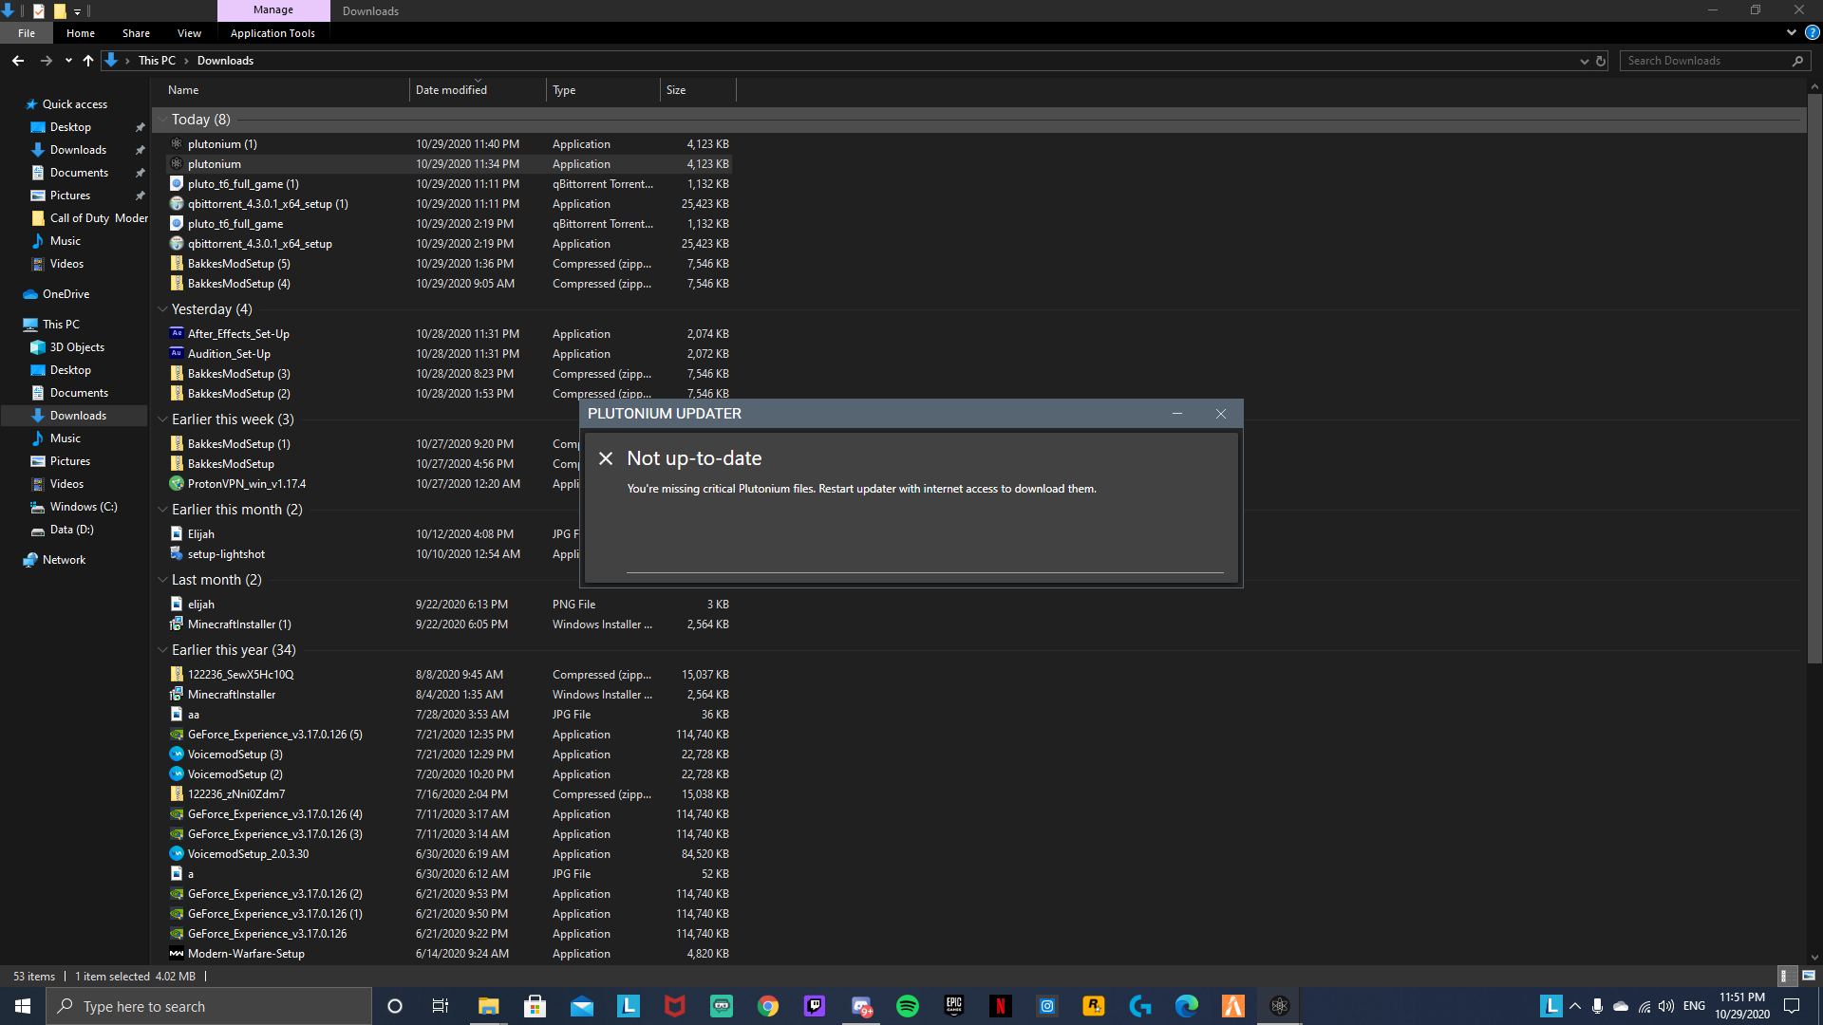The width and height of the screenshot is (1823, 1025).
Task: Open Windows (C:) drive
Action: (84, 507)
